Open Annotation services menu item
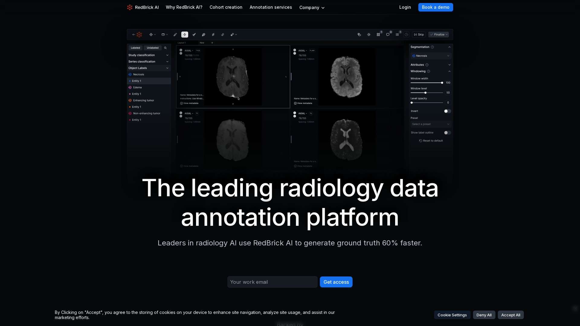Image resolution: width=580 pixels, height=326 pixels. [x=271, y=7]
